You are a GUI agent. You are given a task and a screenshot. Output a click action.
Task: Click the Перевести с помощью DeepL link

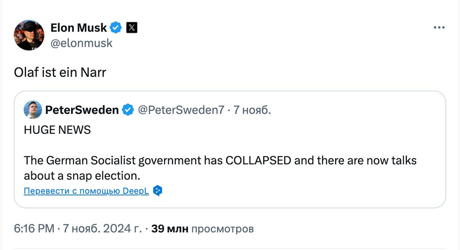pos(86,191)
